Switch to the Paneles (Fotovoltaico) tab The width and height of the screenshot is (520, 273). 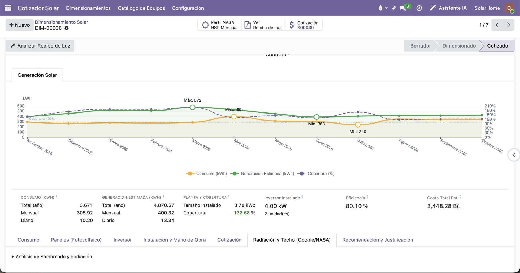[76, 240]
